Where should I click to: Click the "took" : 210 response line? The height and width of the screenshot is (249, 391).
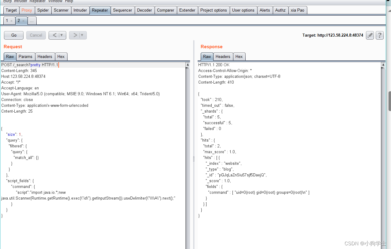point(212,100)
